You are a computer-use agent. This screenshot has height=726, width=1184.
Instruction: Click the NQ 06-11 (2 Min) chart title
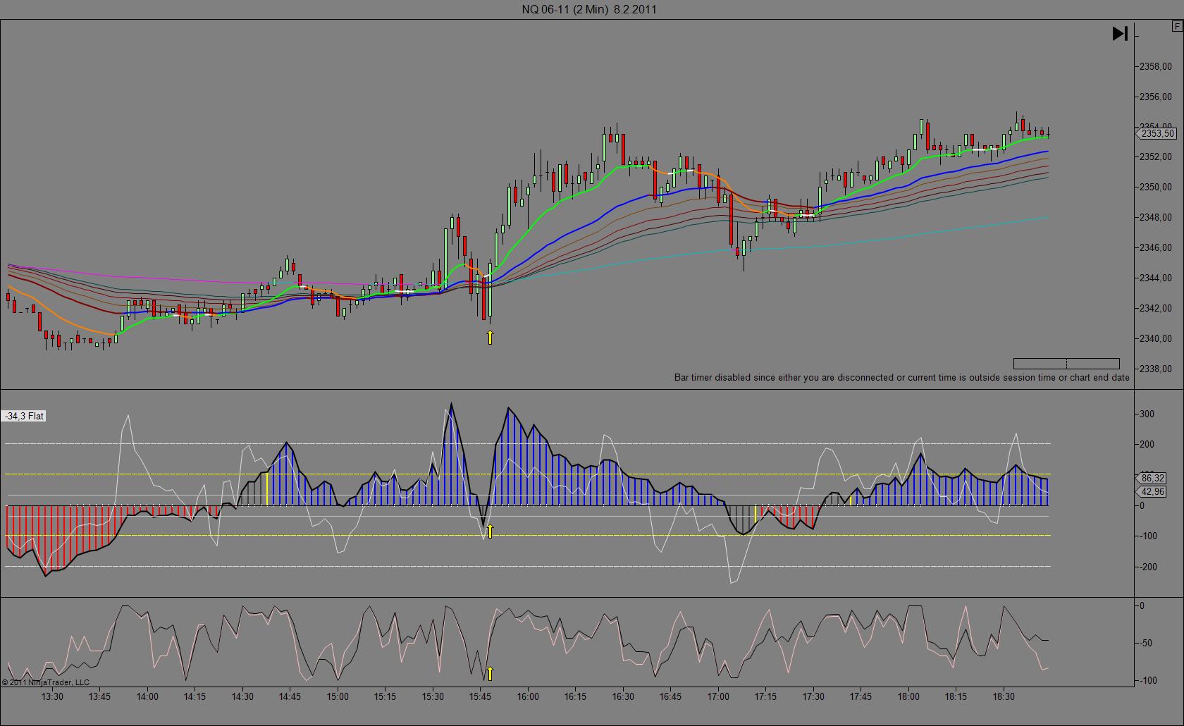pyautogui.click(x=589, y=9)
